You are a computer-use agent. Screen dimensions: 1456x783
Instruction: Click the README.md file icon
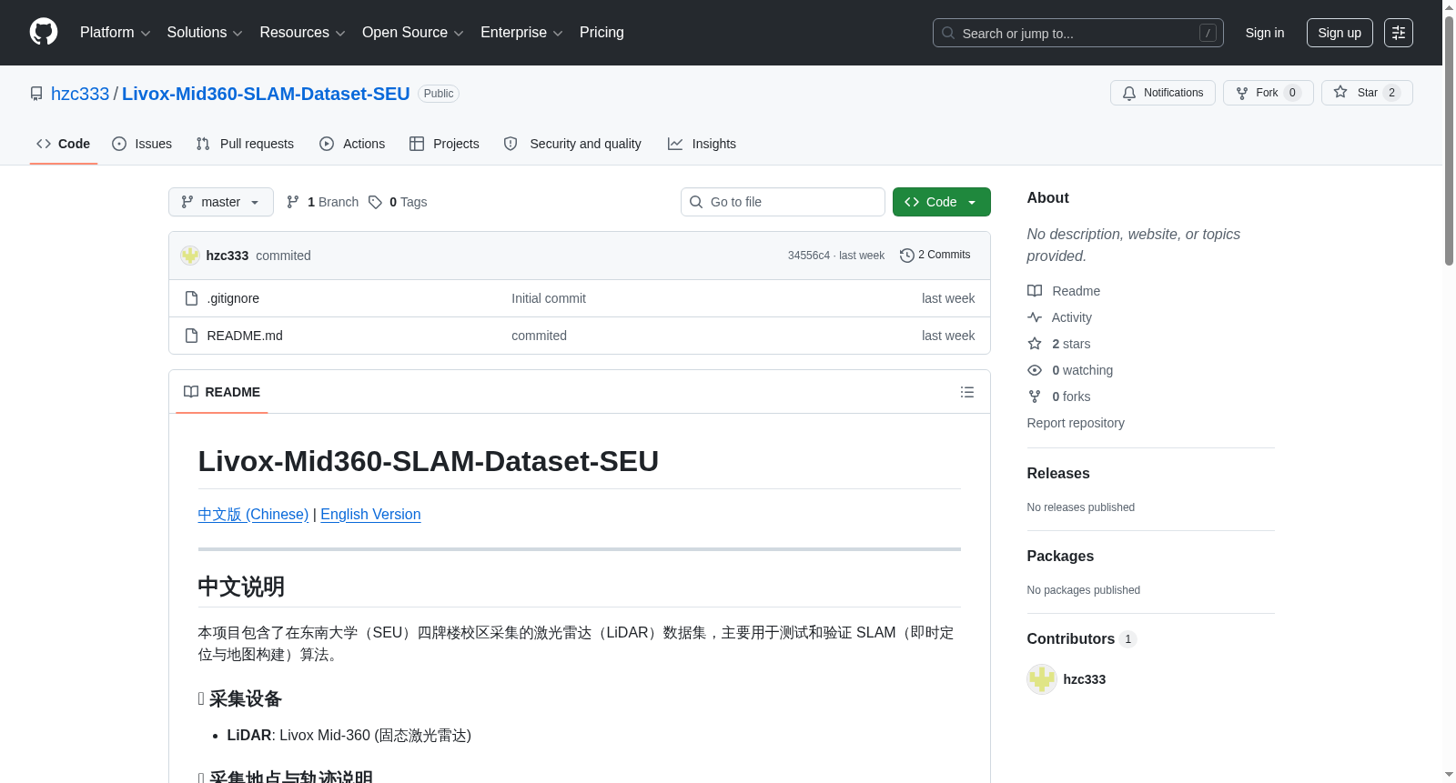(191, 336)
